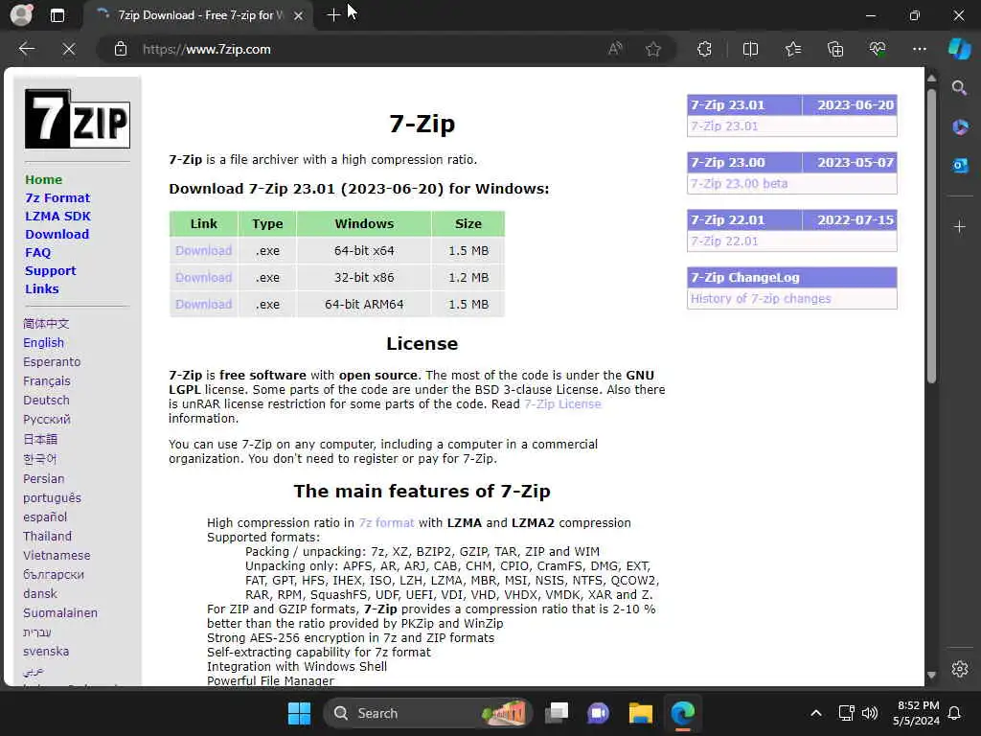This screenshot has width=981, height=736.
Task: Open the Teams chat taskbar icon
Action: tap(598, 713)
